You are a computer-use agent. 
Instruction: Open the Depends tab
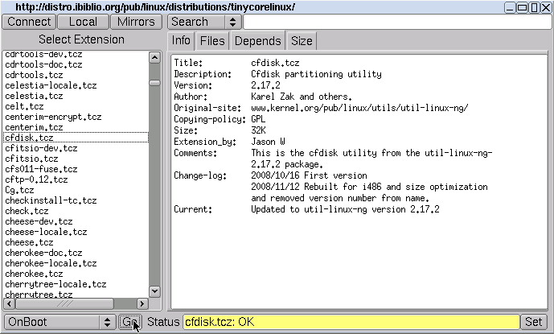coord(258,40)
